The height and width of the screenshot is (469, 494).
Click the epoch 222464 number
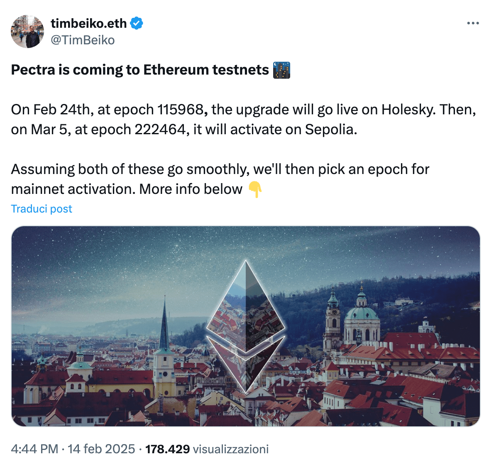(x=160, y=130)
